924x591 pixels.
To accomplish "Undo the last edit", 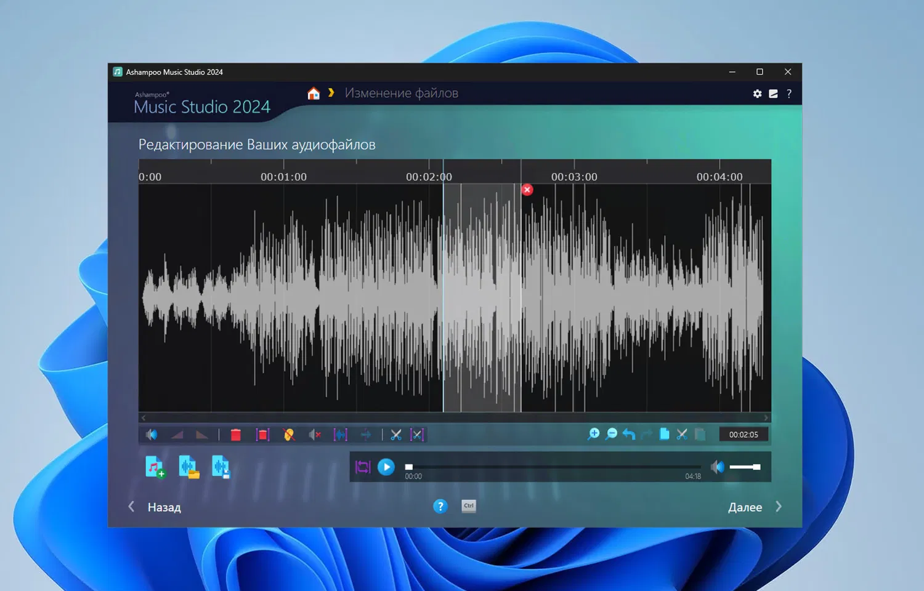I will pyautogui.click(x=628, y=434).
